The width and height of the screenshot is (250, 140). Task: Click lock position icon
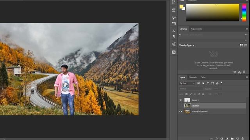[195, 94]
